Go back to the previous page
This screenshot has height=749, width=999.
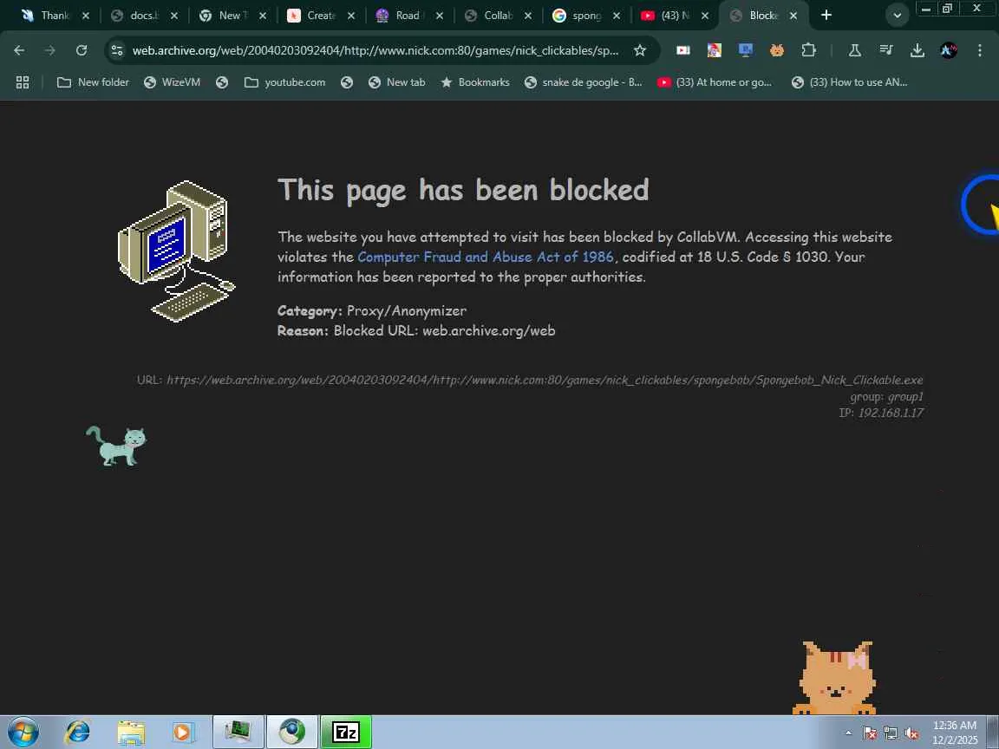pyautogui.click(x=19, y=50)
